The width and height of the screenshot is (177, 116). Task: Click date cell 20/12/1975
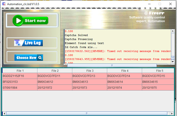(158, 87)
